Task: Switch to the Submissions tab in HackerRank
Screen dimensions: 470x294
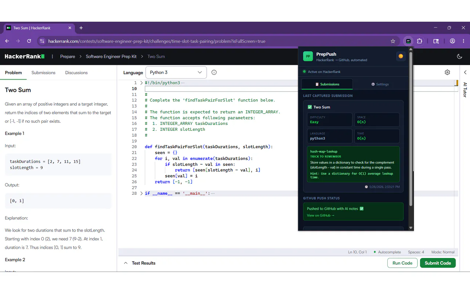Action: (x=43, y=73)
